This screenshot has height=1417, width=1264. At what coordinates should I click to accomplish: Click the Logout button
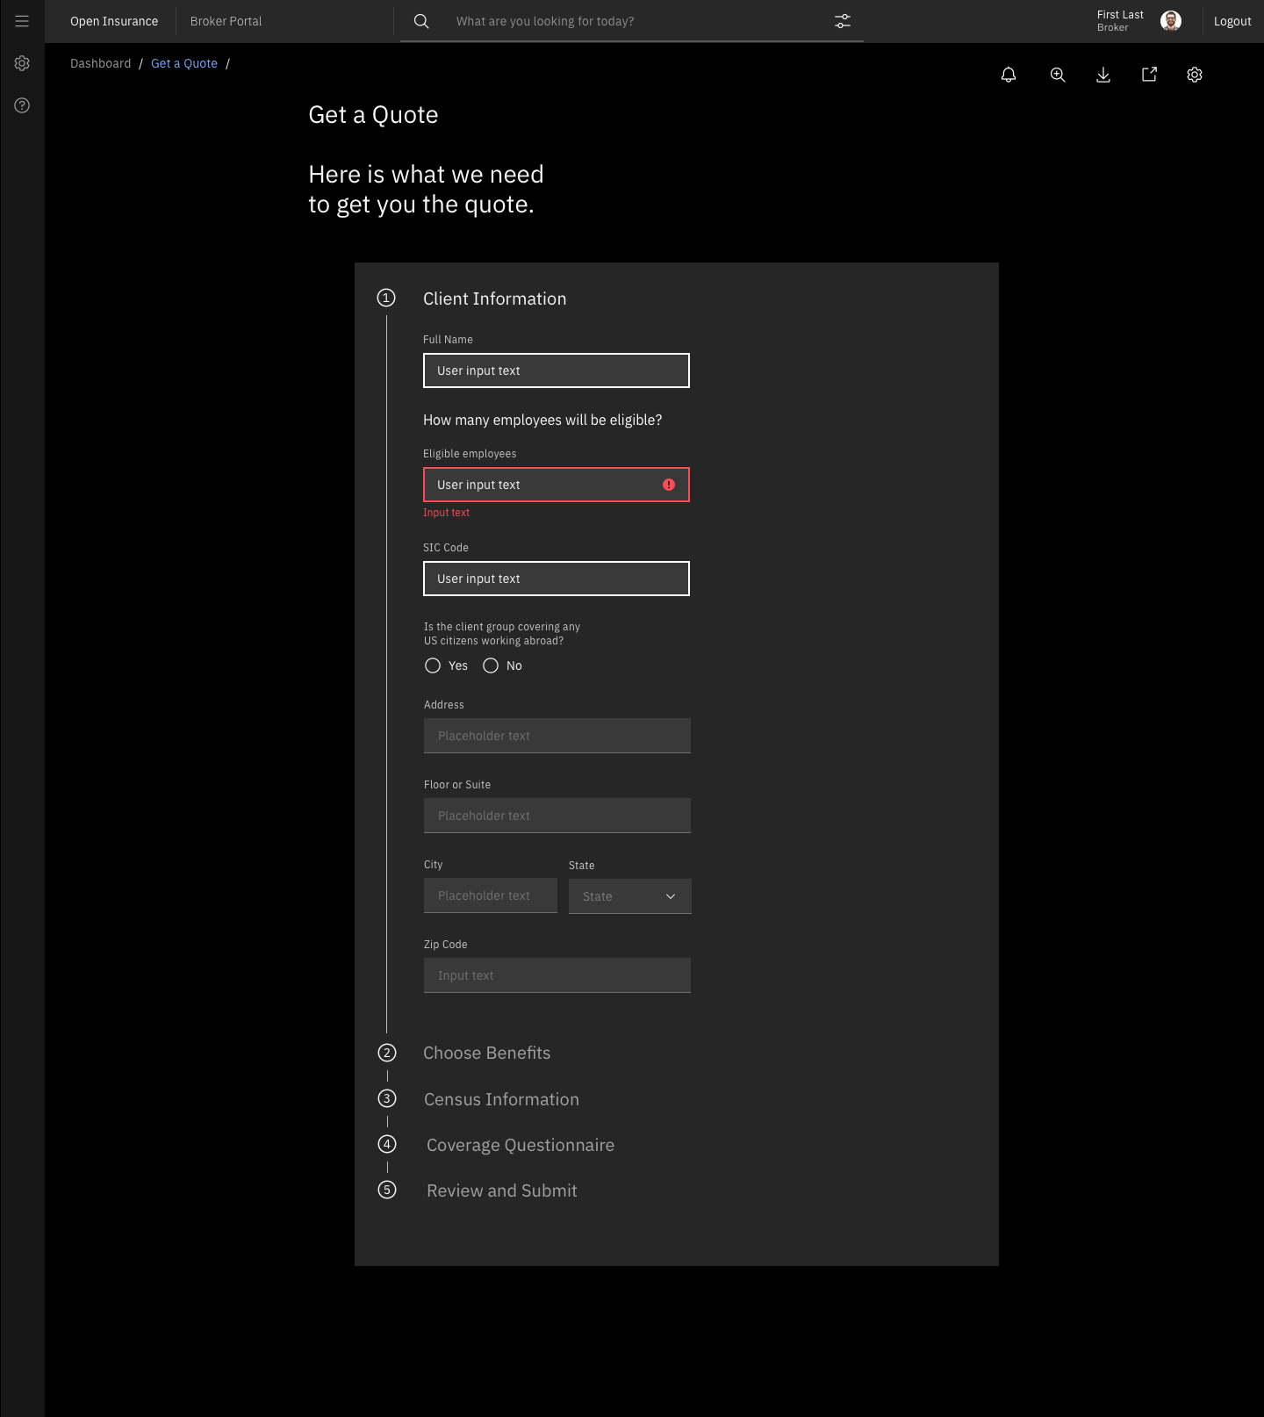click(1232, 21)
